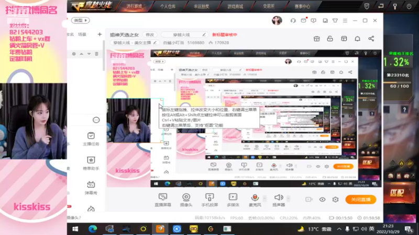Toggle the preview eye icon
The height and width of the screenshot is (235, 419).
click(x=322, y=199)
